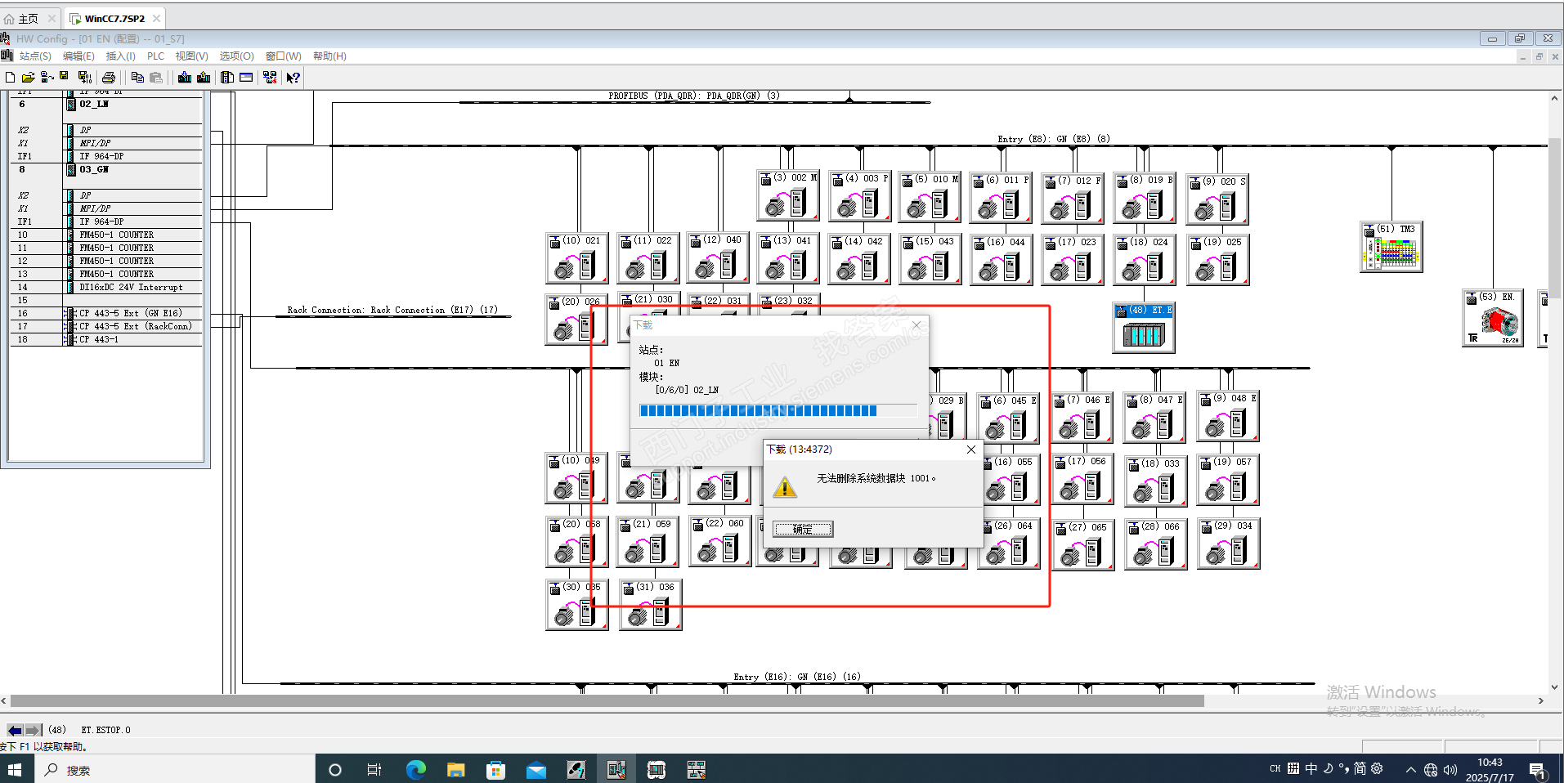Select the 02_LN module row
The image size is (1564, 783).
coord(105,105)
